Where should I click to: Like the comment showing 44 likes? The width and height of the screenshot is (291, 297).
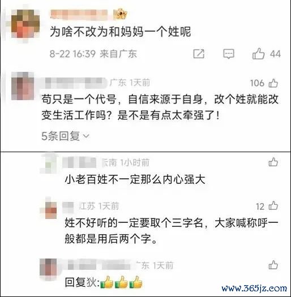point(258,54)
